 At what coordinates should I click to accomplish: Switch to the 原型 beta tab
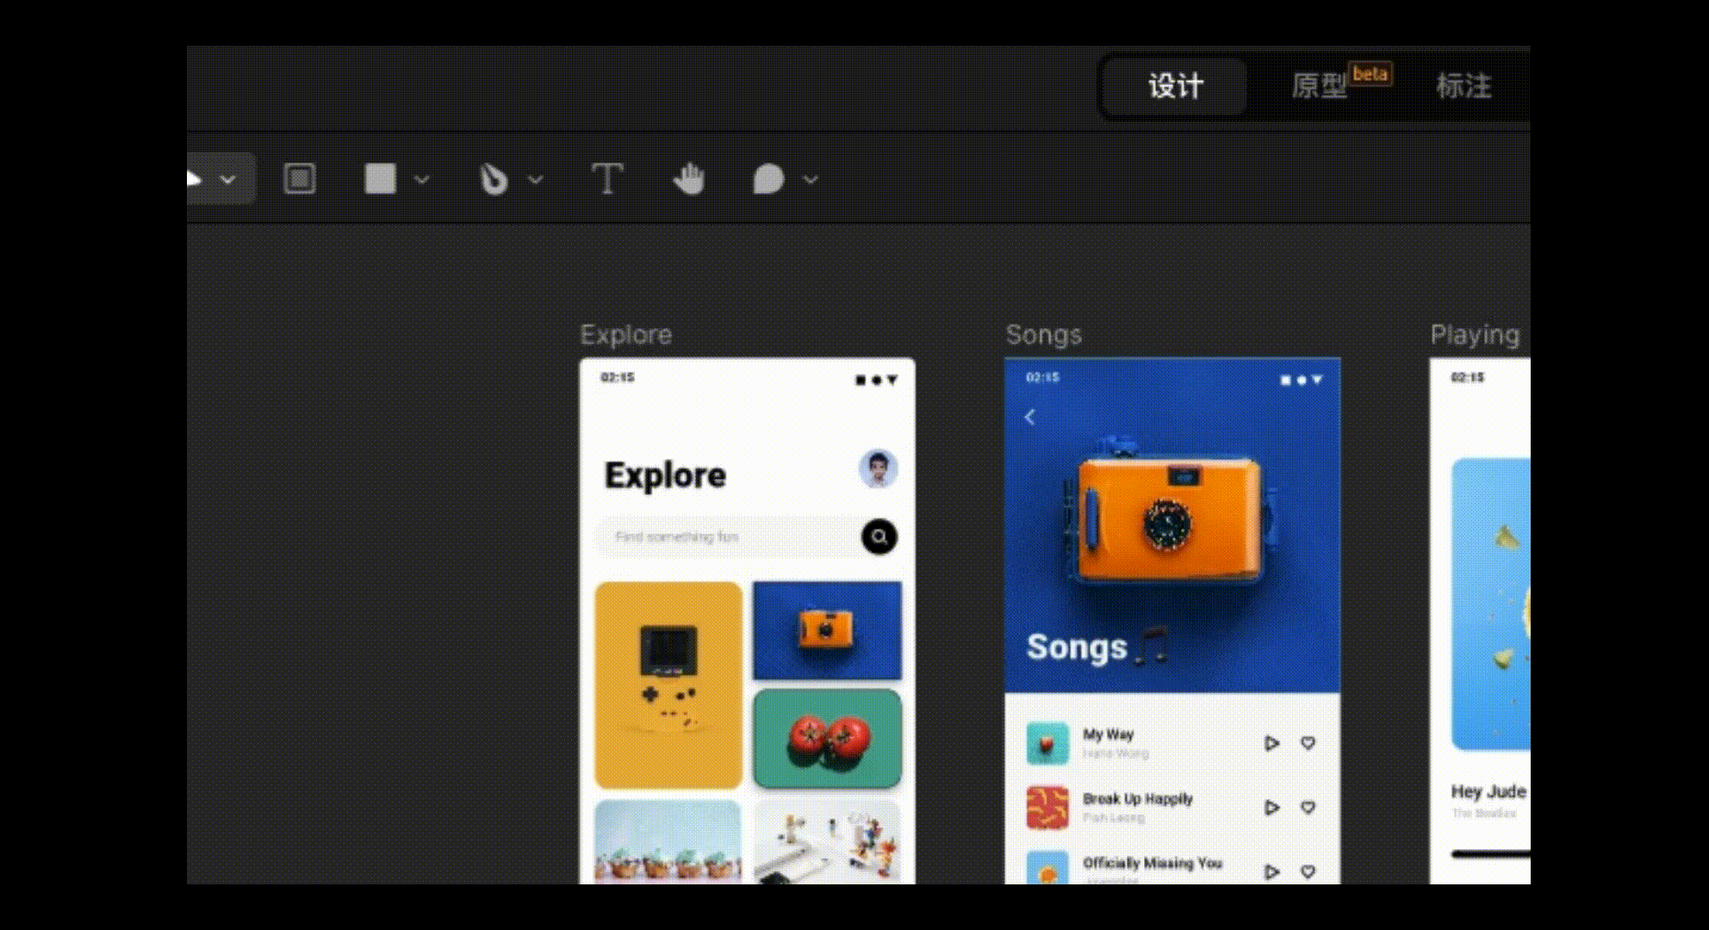click(x=1321, y=86)
